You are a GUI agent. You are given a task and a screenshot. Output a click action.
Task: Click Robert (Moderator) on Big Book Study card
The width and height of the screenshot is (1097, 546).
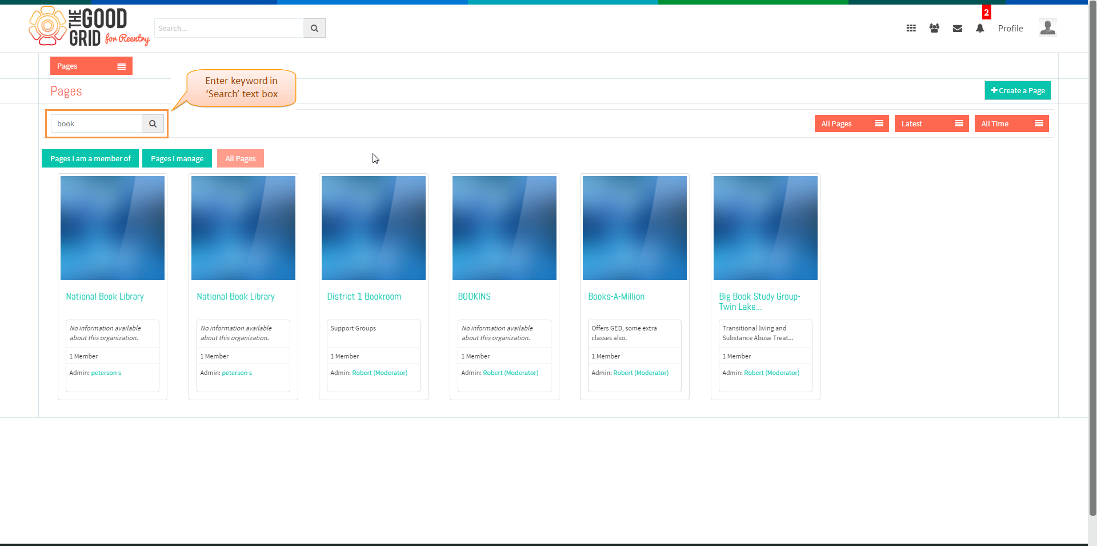click(771, 373)
